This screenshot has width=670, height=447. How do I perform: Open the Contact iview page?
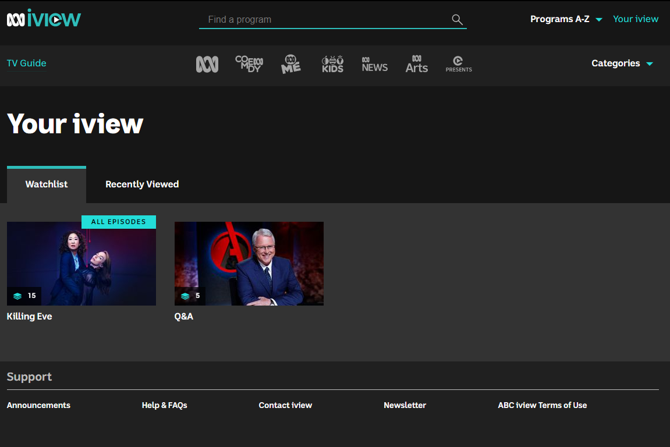pos(285,405)
